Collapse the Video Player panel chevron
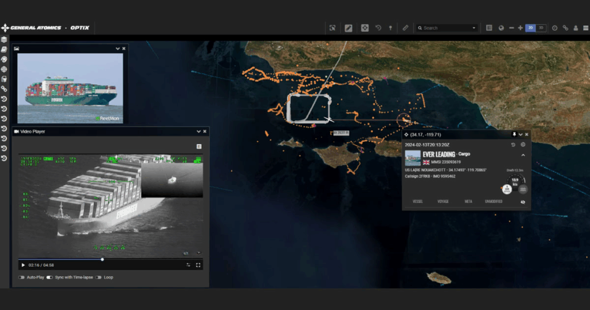 click(198, 131)
